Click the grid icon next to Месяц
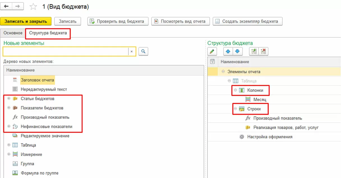Image resolution: width=341 pixels, height=178 pixels. 248,99
